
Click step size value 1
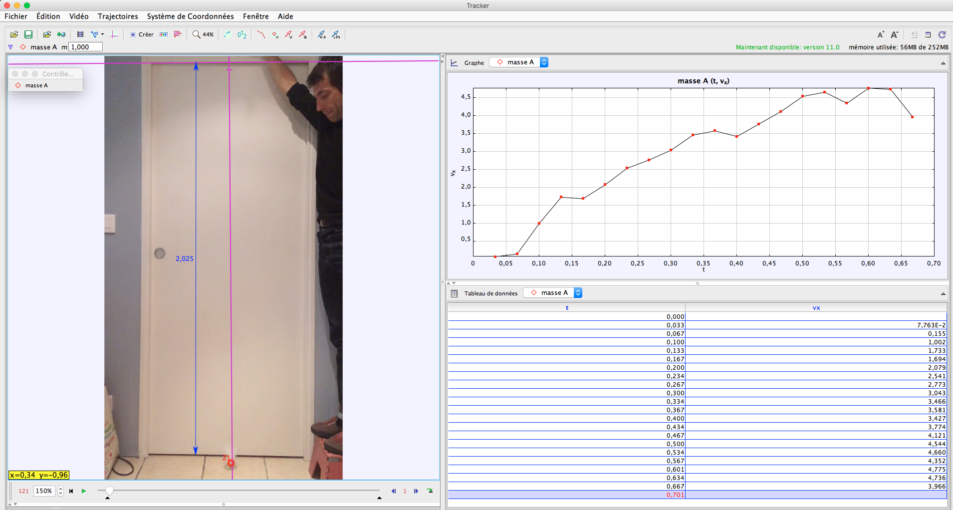(x=405, y=491)
